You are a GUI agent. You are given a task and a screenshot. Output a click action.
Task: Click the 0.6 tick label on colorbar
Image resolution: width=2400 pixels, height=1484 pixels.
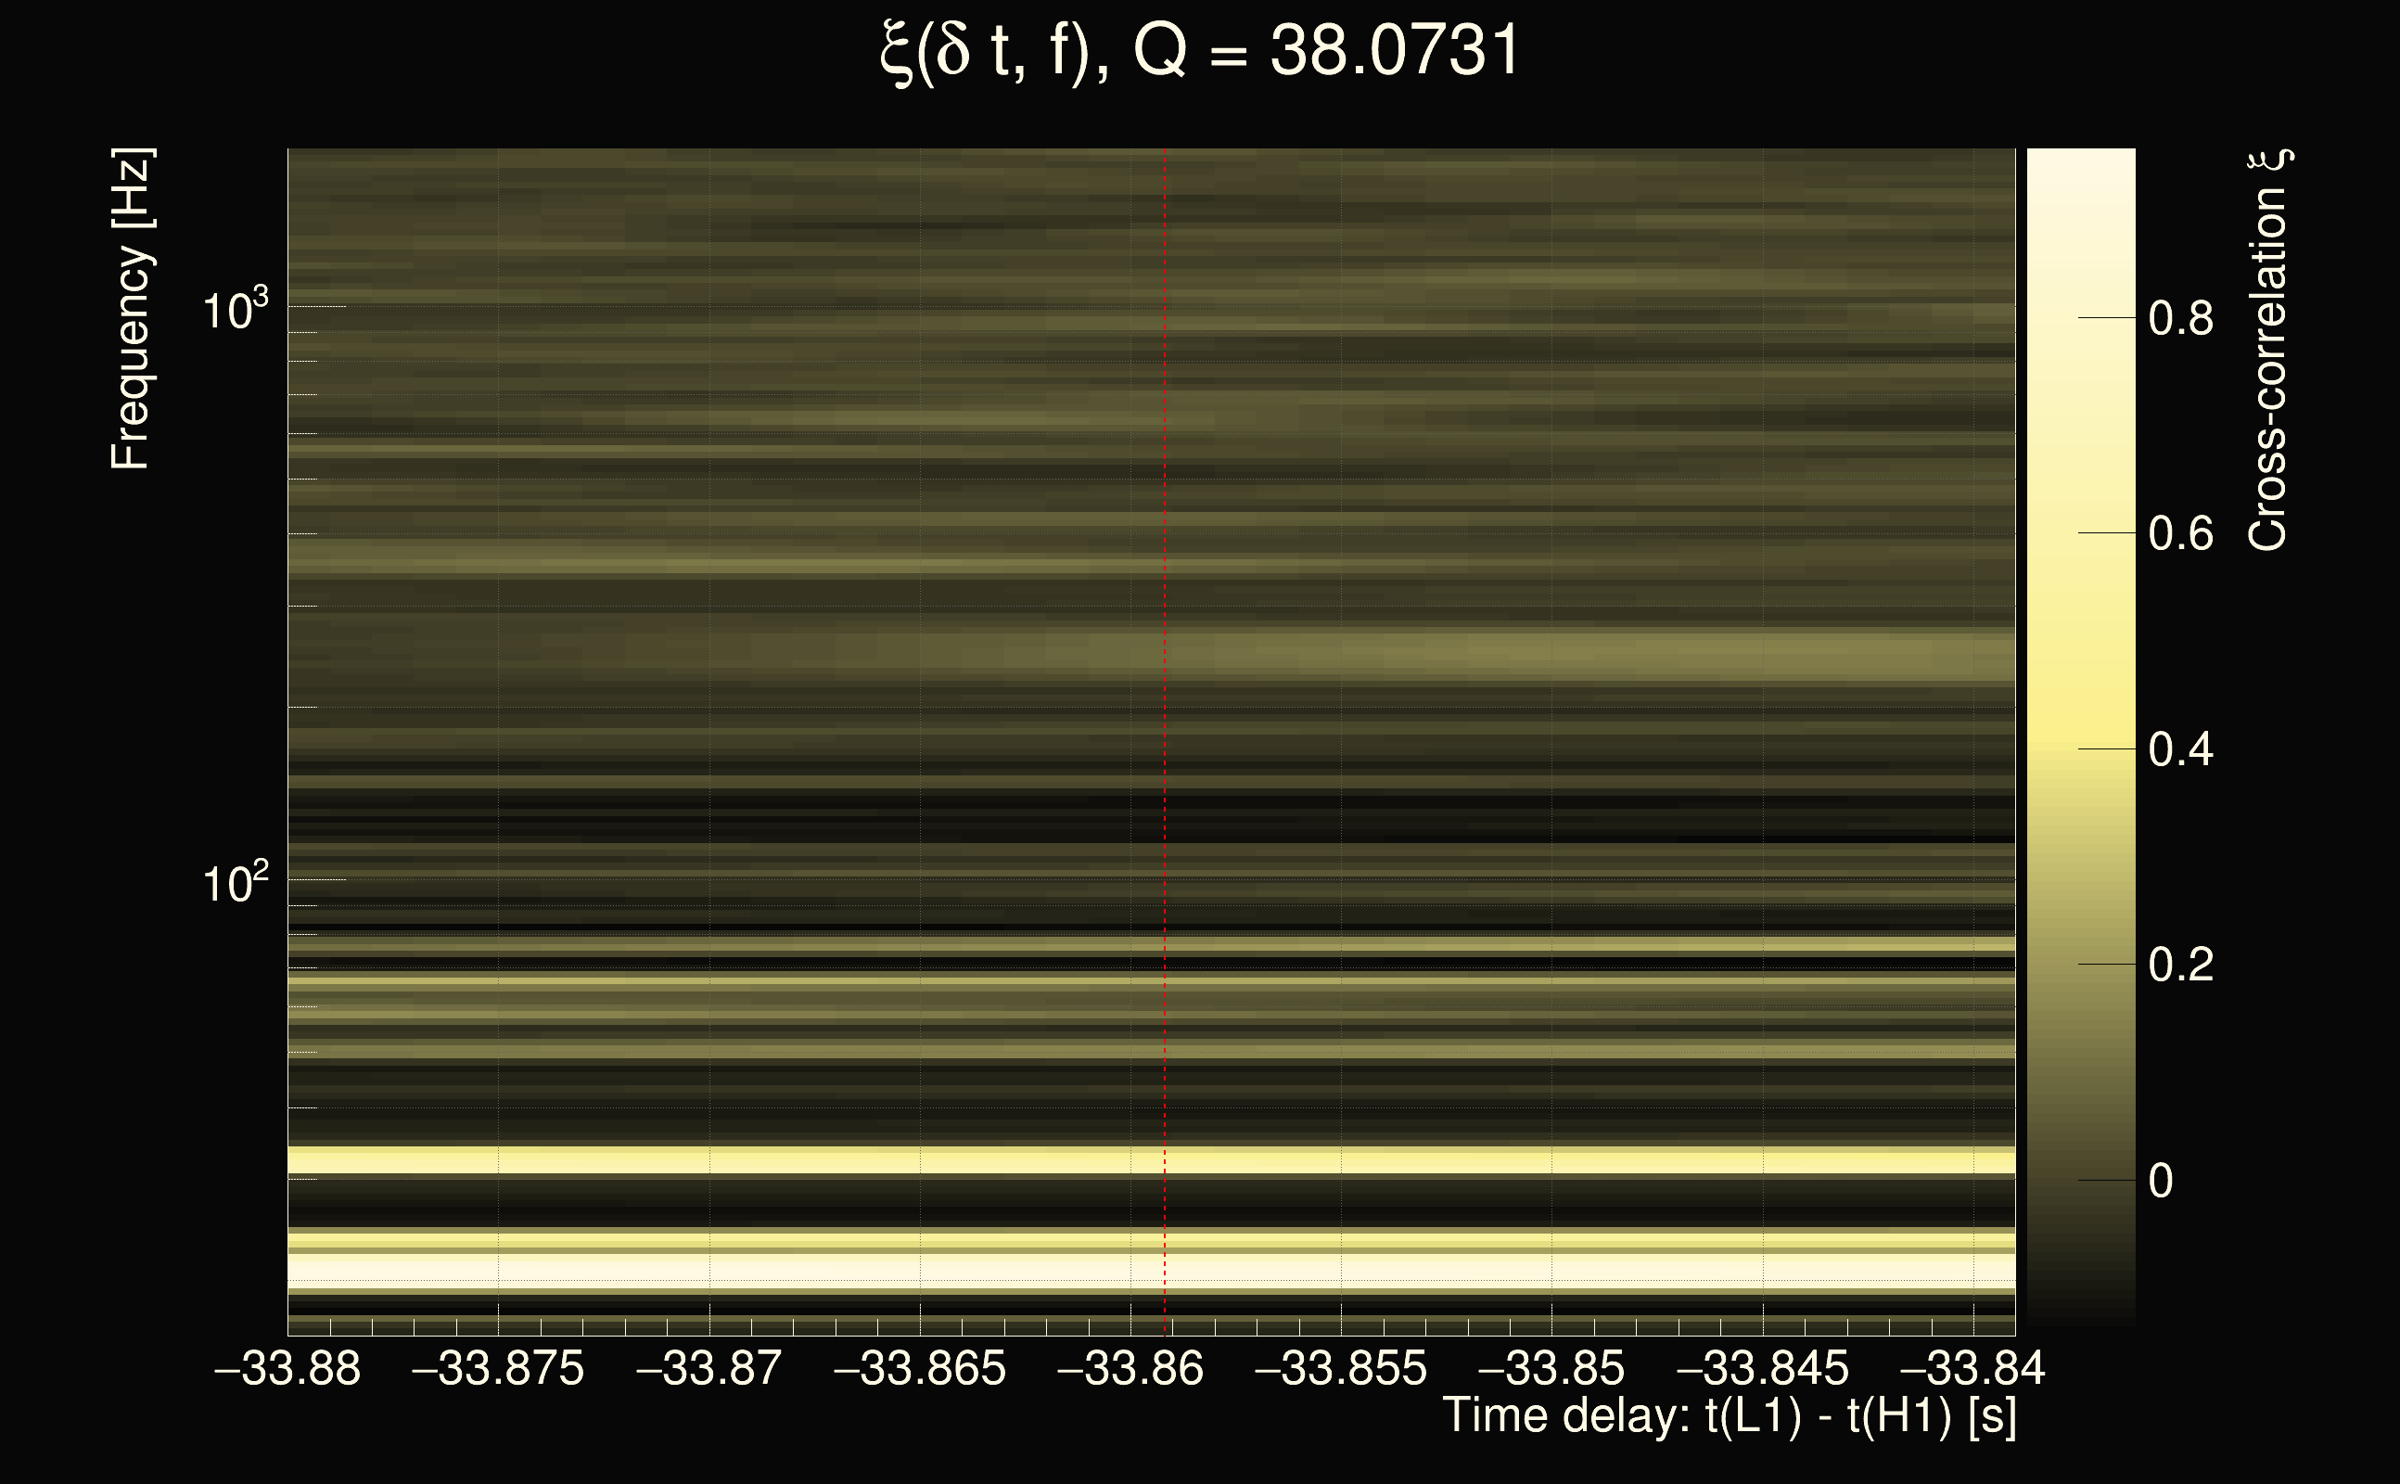click(x=2180, y=535)
